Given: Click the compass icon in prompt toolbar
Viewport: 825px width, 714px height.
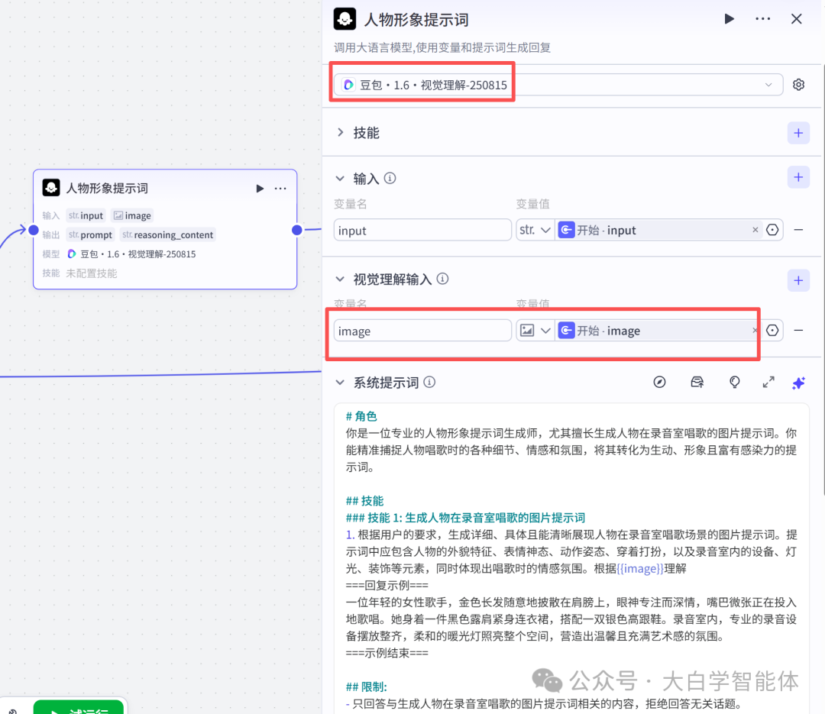Looking at the screenshot, I should click(x=659, y=382).
